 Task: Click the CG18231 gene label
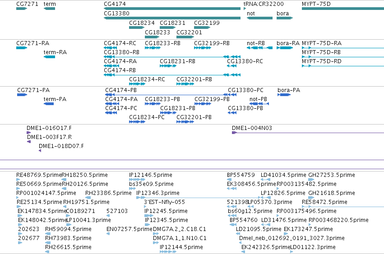click(x=172, y=23)
